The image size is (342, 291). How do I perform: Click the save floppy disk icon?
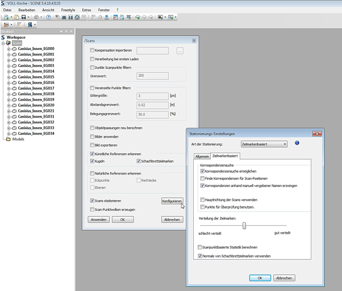point(23,17)
